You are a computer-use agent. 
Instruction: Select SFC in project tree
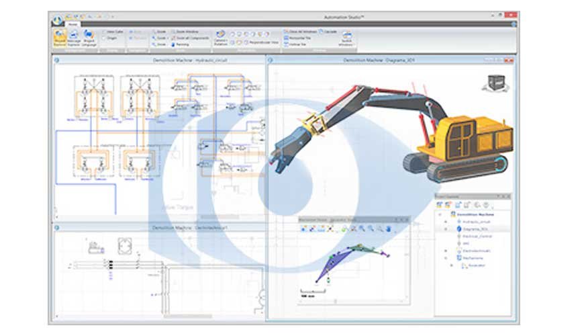click(x=466, y=243)
